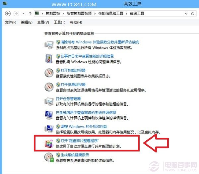Click 在系统信息中查看高级的系统详细信息 link
The image size is (199, 174).
86,113
